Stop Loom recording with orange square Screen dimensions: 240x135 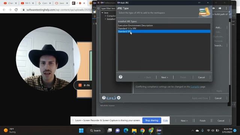(80, 85)
